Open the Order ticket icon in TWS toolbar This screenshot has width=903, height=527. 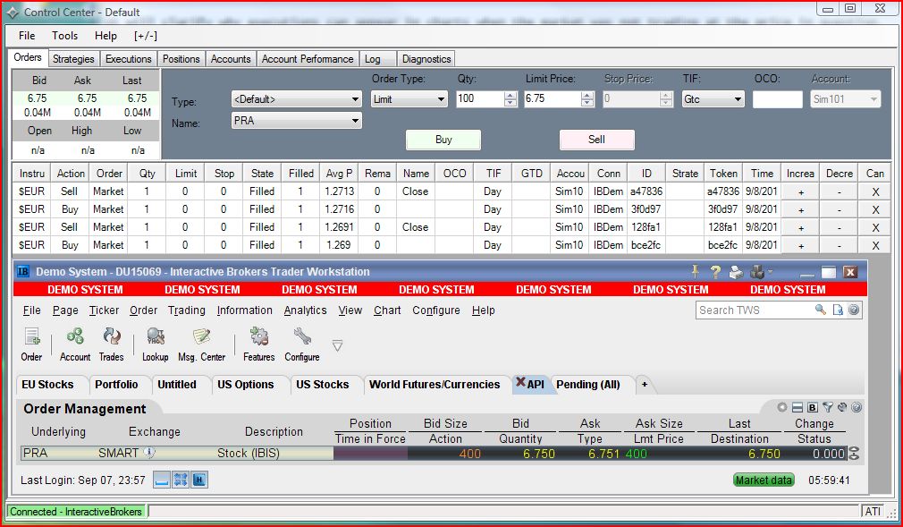pos(31,336)
